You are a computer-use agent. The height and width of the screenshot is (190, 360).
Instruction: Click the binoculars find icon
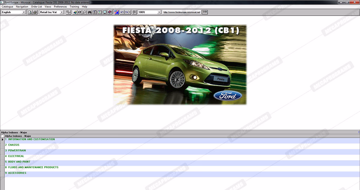click(90, 12)
